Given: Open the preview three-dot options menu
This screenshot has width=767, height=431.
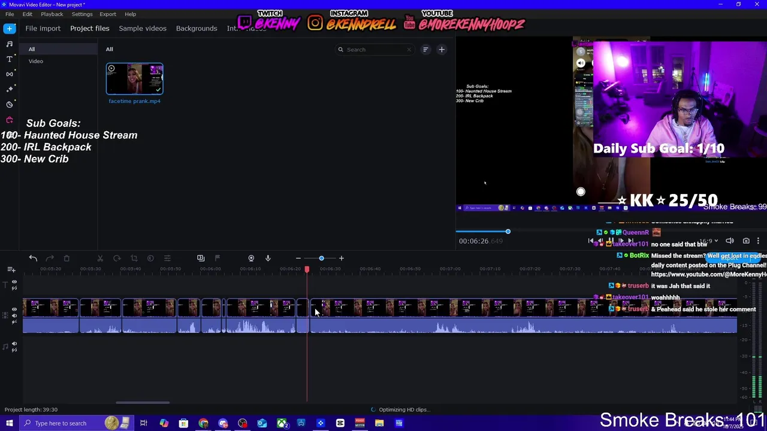Looking at the screenshot, I should 758,241.
